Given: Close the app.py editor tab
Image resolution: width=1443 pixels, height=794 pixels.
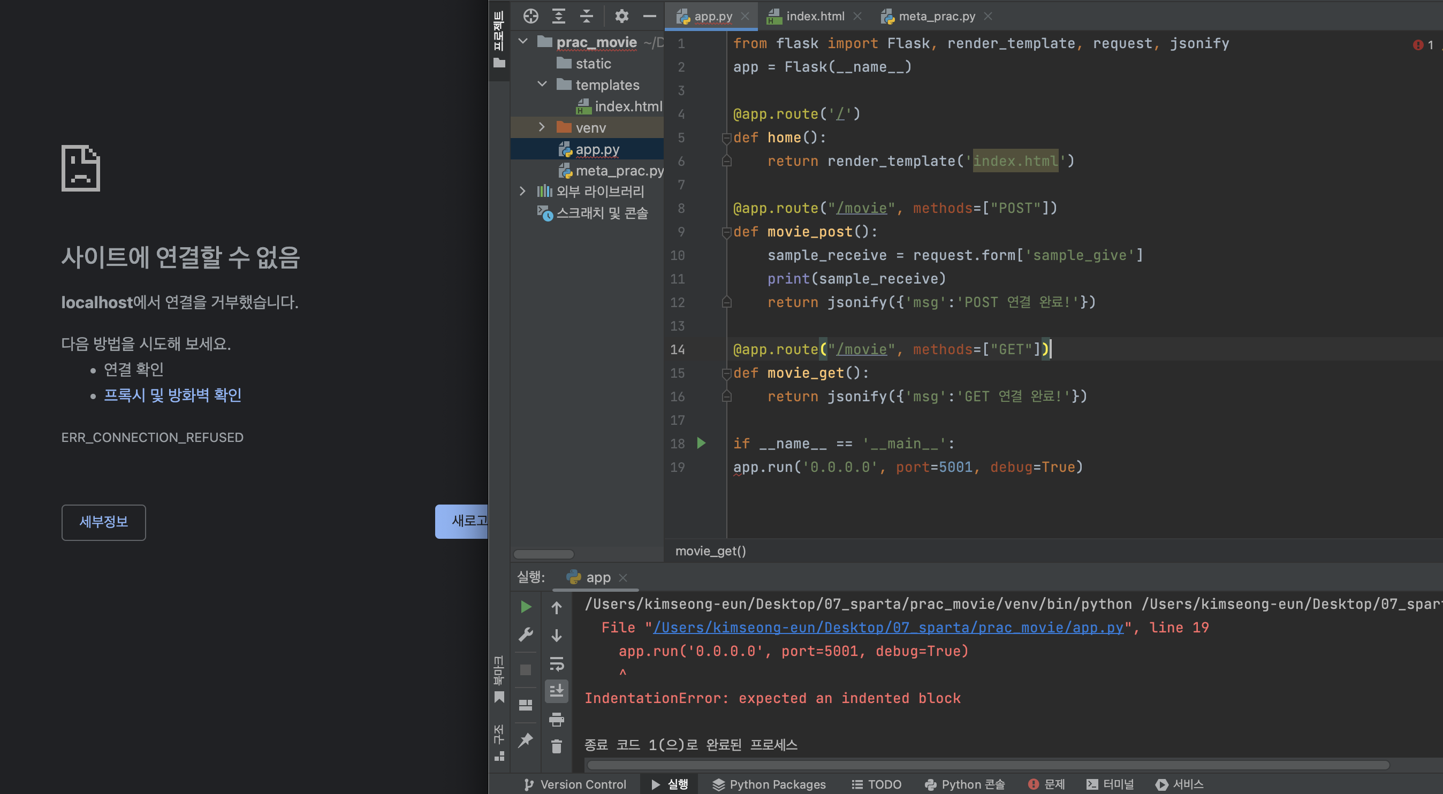Looking at the screenshot, I should coord(745,16).
